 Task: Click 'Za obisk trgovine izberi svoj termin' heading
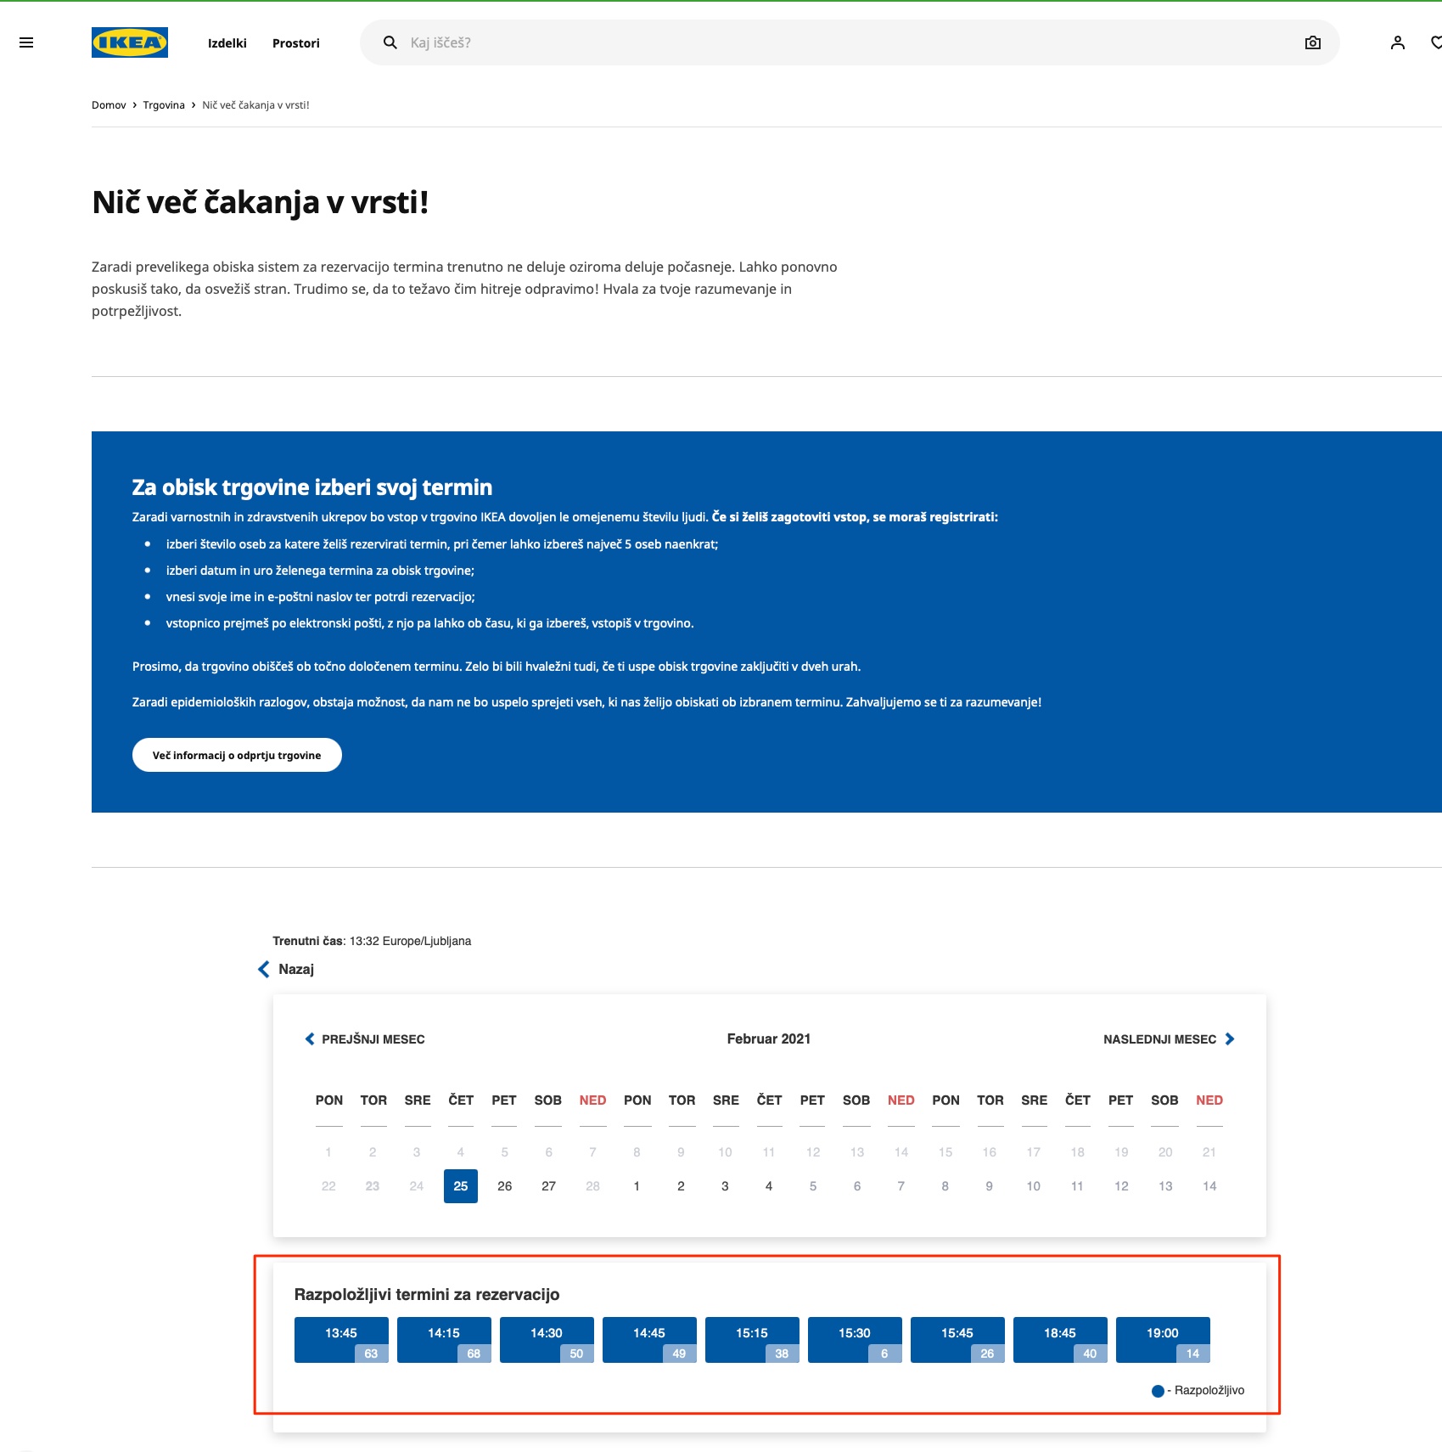click(x=312, y=487)
